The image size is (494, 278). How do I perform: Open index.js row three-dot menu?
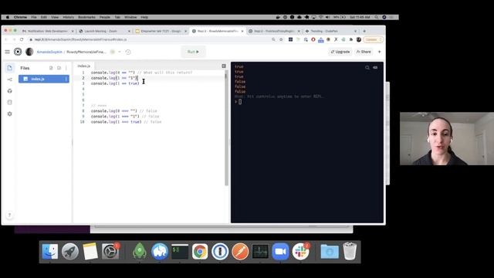tap(66, 79)
